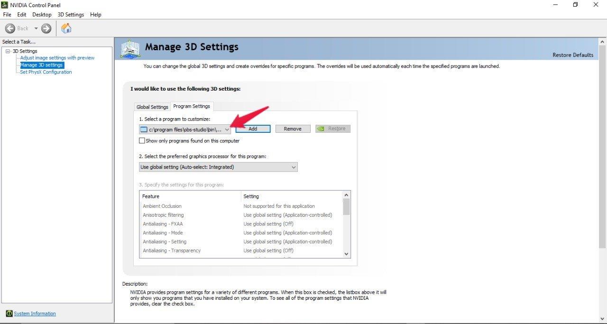Open the Back history dropdown arrow
Screen dimensions: 607x324
click(x=36, y=28)
